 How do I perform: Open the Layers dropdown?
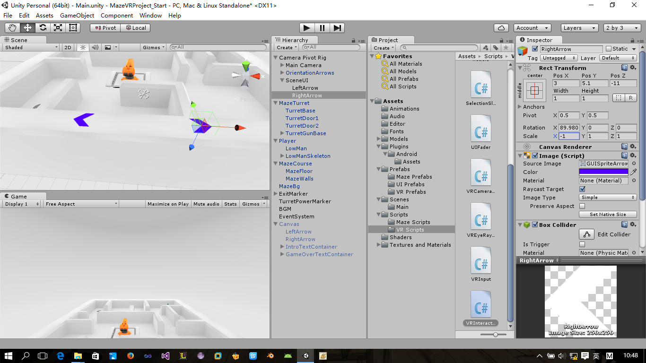pos(579,28)
